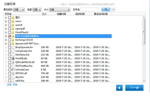Expand the sound folder tree node
150x100 pixels.
click(6, 25)
